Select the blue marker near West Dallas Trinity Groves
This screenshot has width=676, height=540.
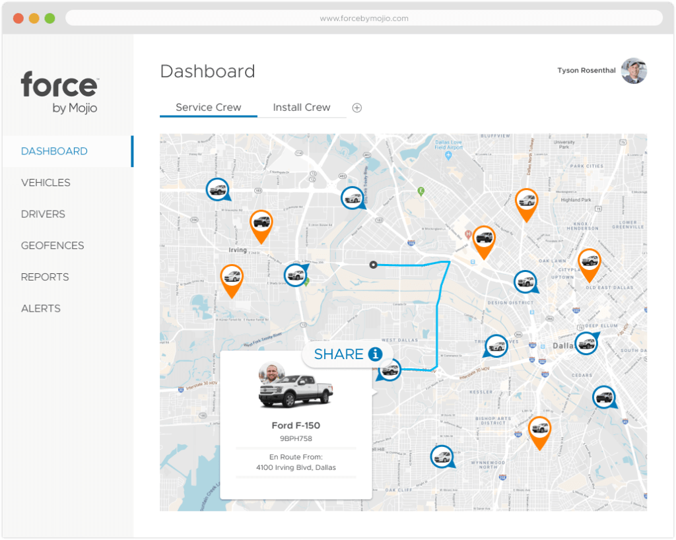pyautogui.click(x=496, y=346)
